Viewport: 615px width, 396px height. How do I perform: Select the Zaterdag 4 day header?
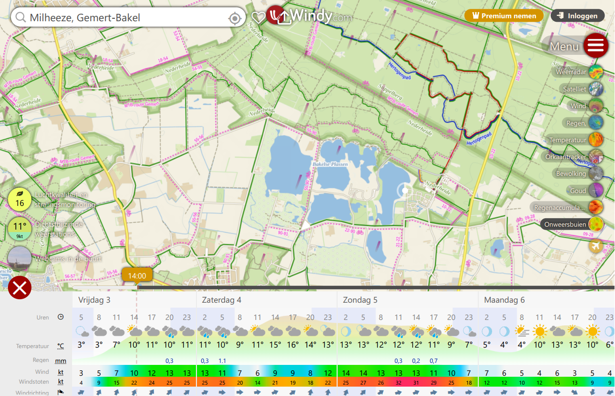point(222,300)
